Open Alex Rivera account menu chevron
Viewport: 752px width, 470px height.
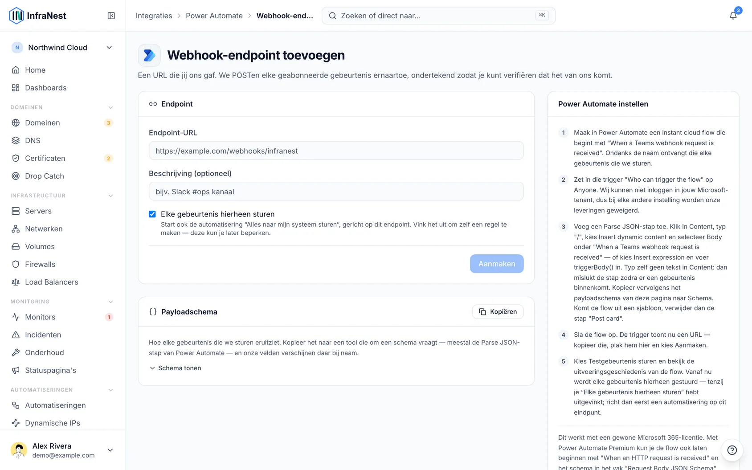coord(110,450)
